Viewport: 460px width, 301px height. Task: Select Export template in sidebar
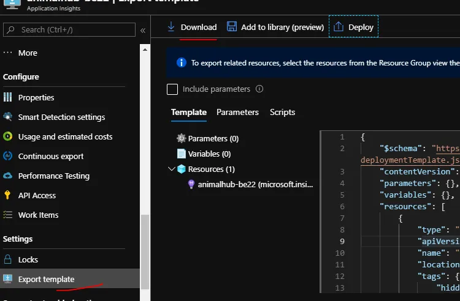(70, 279)
